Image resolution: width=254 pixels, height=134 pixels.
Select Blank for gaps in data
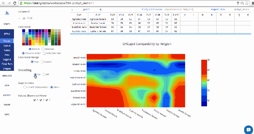[x=51, y=87]
